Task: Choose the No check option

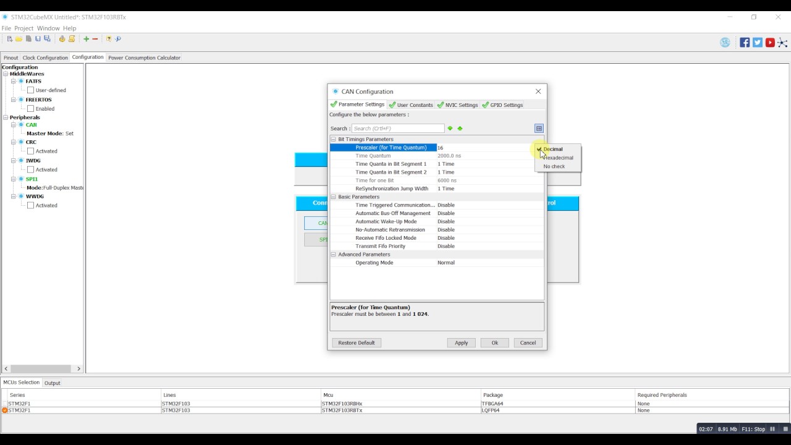Action: [558, 166]
